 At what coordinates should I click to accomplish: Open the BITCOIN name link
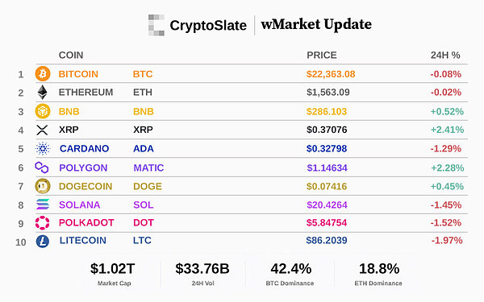pos(78,74)
